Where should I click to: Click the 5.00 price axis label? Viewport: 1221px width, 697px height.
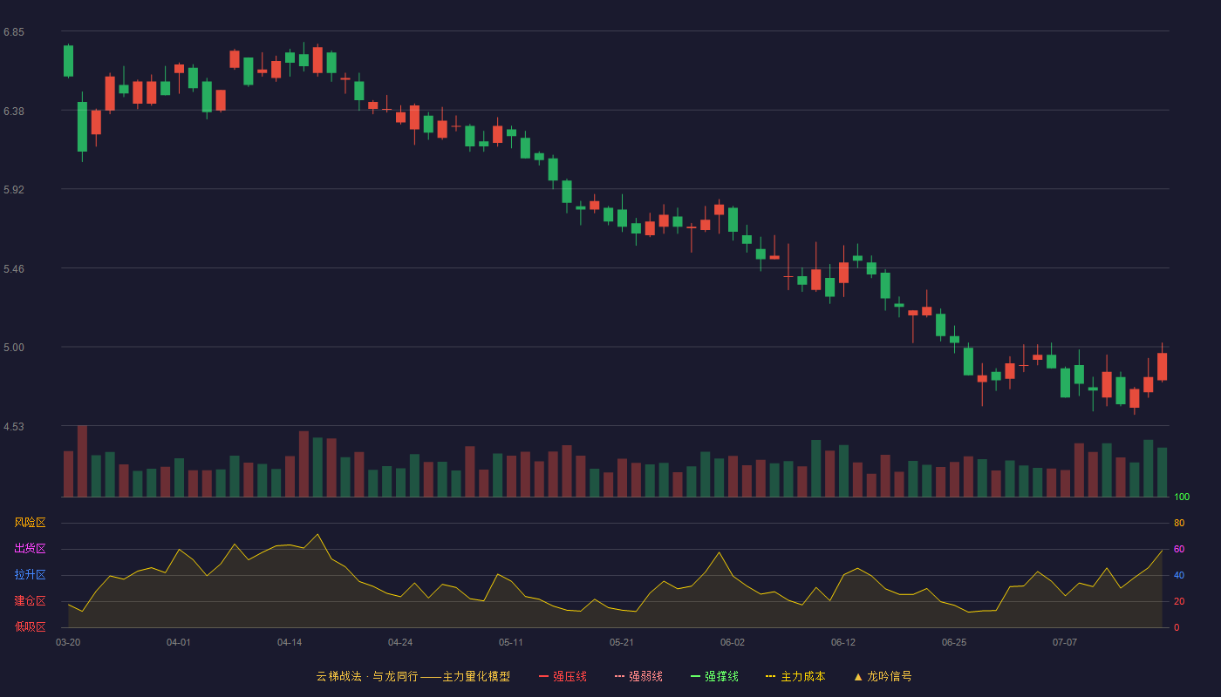click(x=14, y=348)
